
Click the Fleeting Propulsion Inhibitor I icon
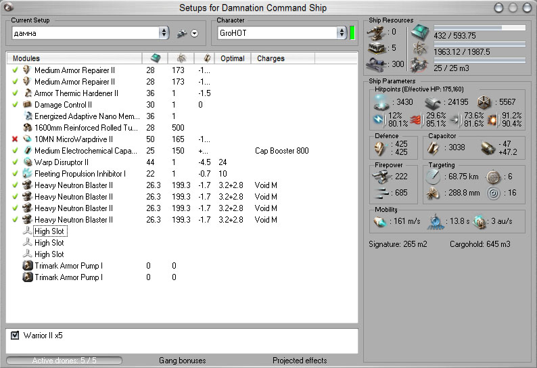coord(28,173)
